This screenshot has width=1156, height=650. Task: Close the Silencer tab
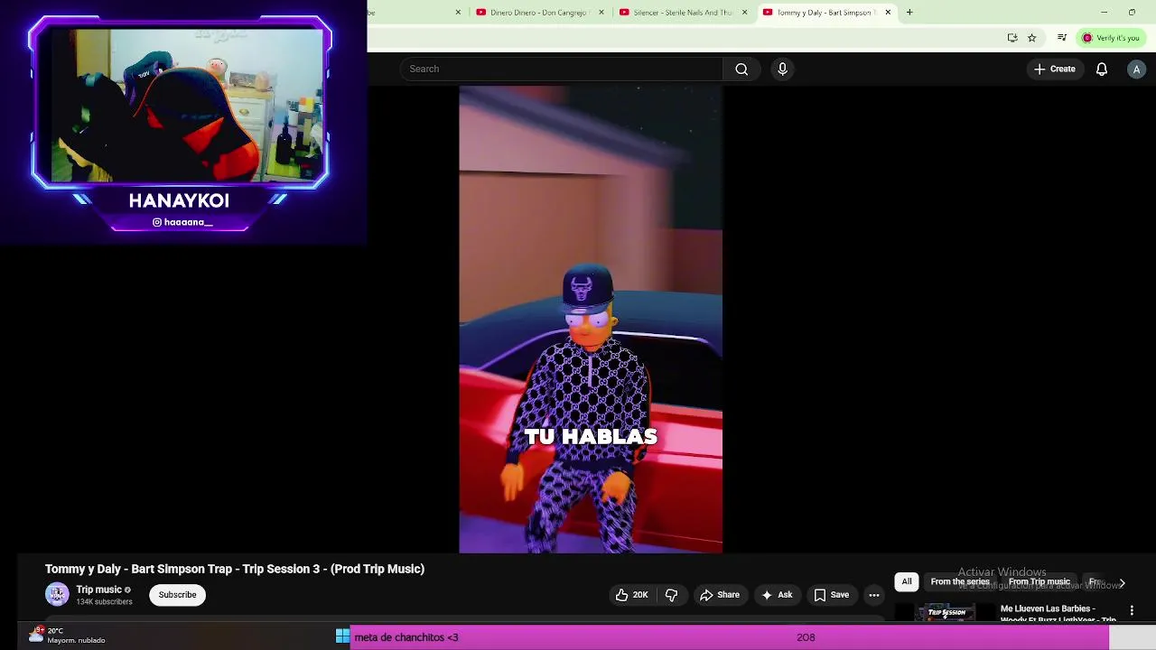(744, 13)
